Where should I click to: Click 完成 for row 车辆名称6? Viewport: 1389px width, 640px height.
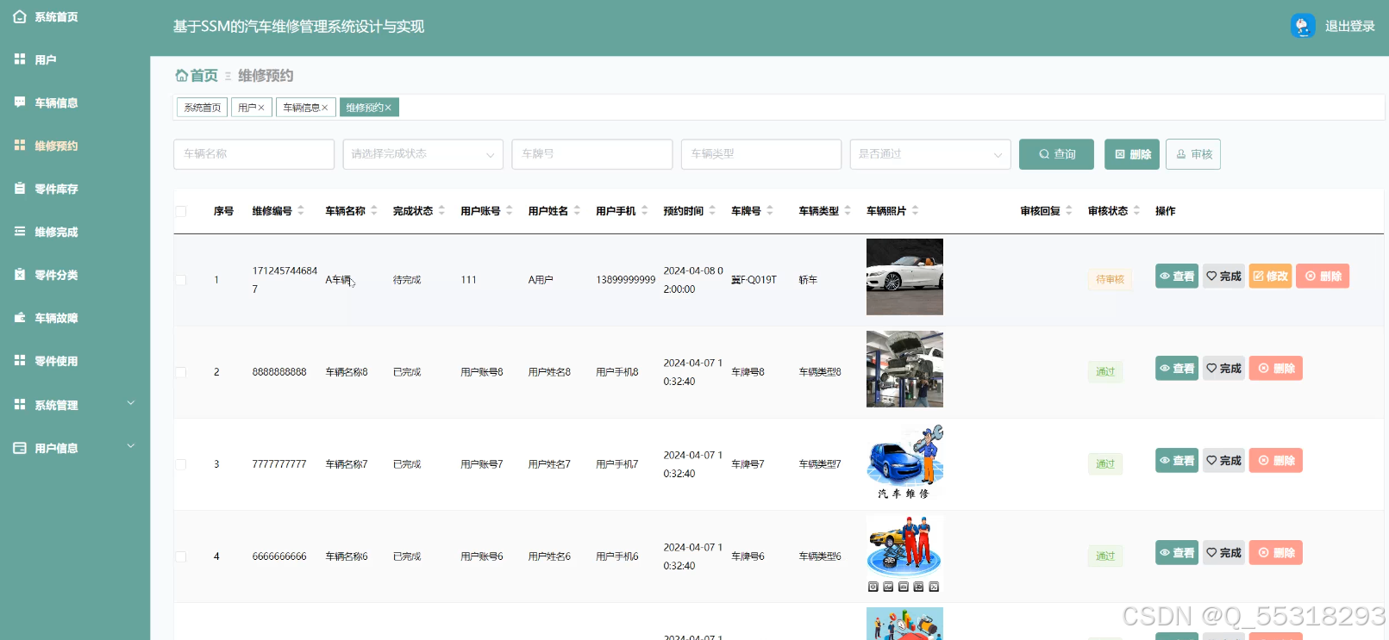[x=1223, y=553]
